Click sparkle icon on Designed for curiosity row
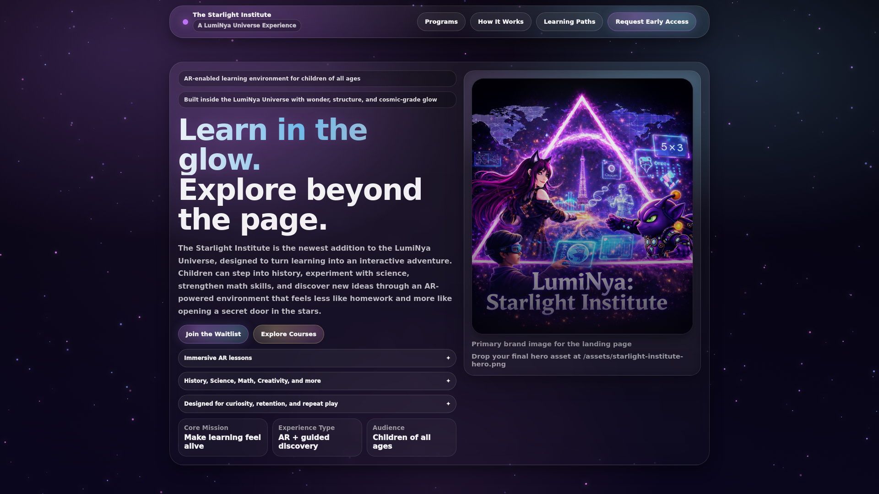 coord(448,404)
